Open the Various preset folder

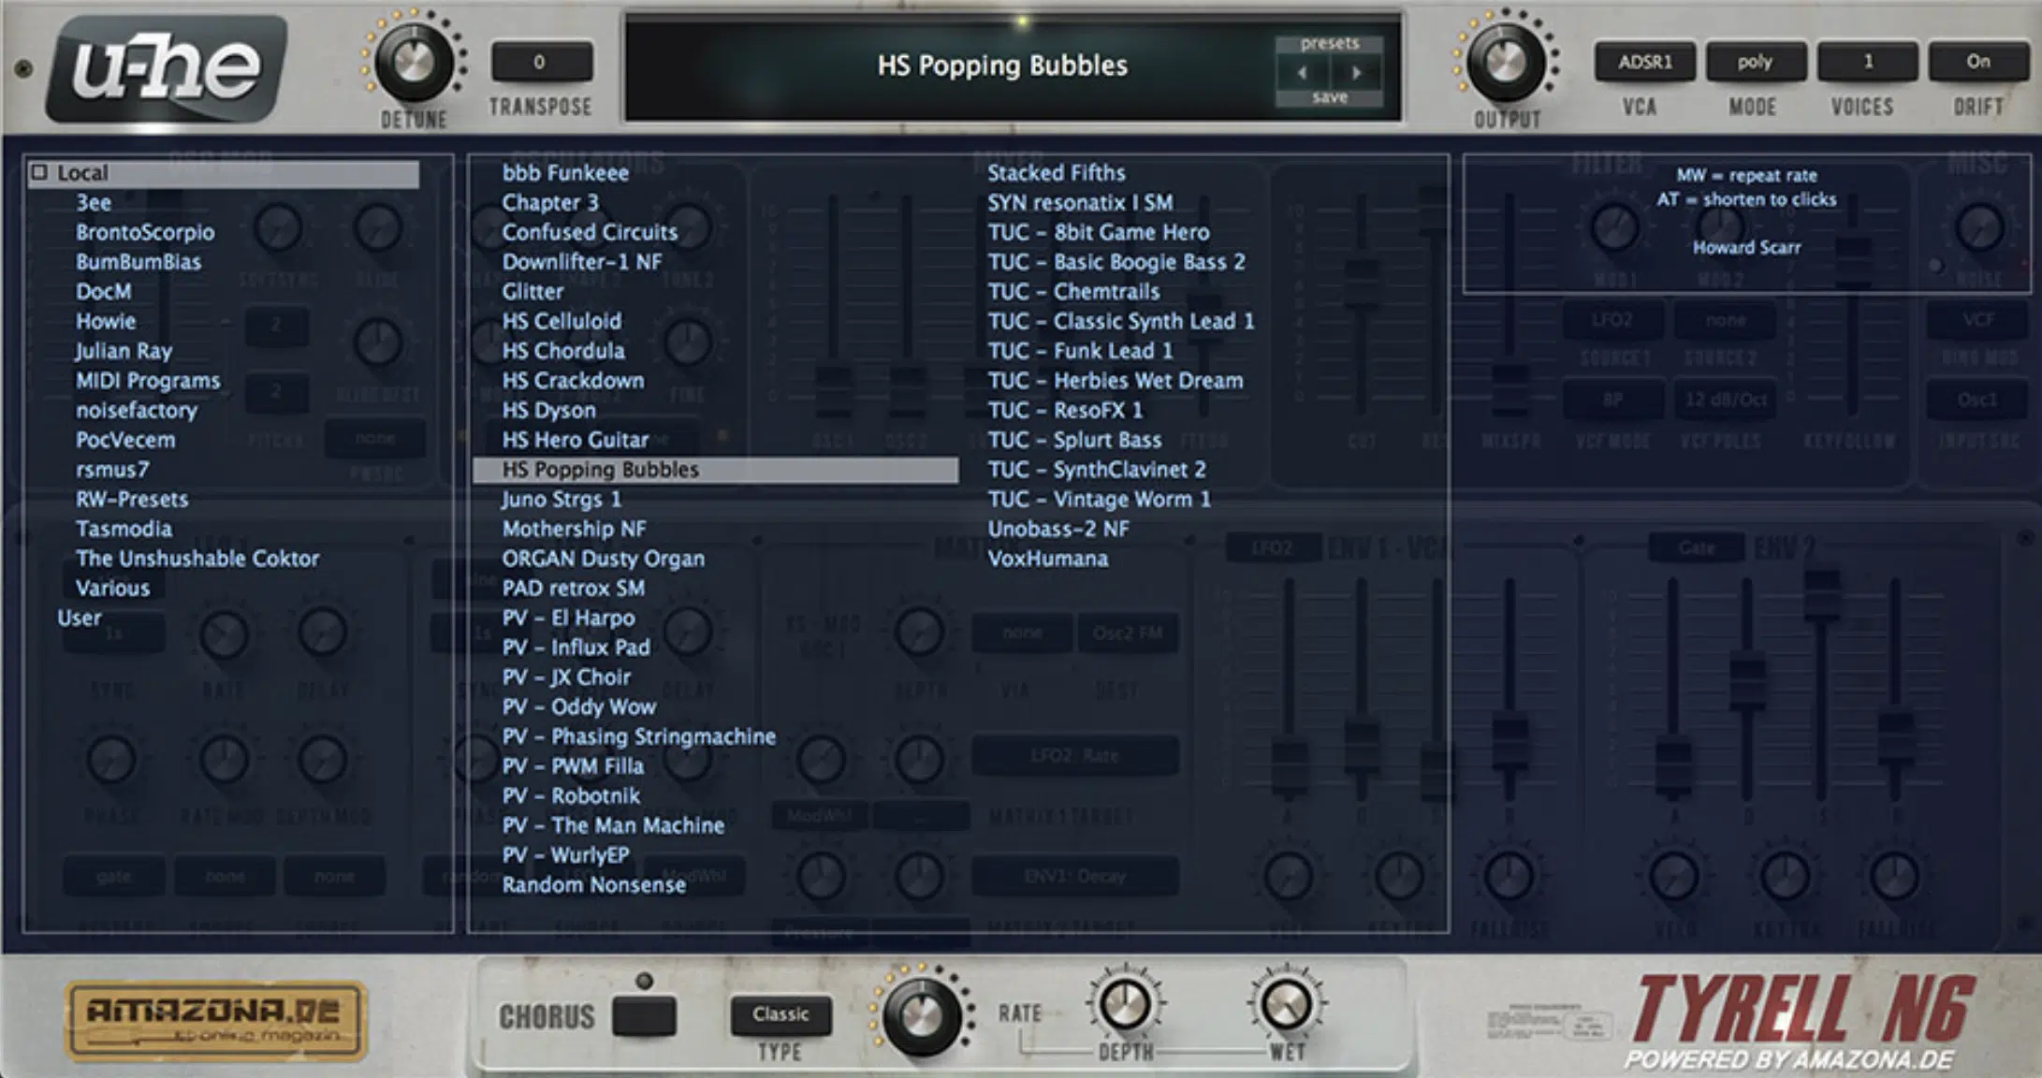pyautogui.click(x=112, y=589)
